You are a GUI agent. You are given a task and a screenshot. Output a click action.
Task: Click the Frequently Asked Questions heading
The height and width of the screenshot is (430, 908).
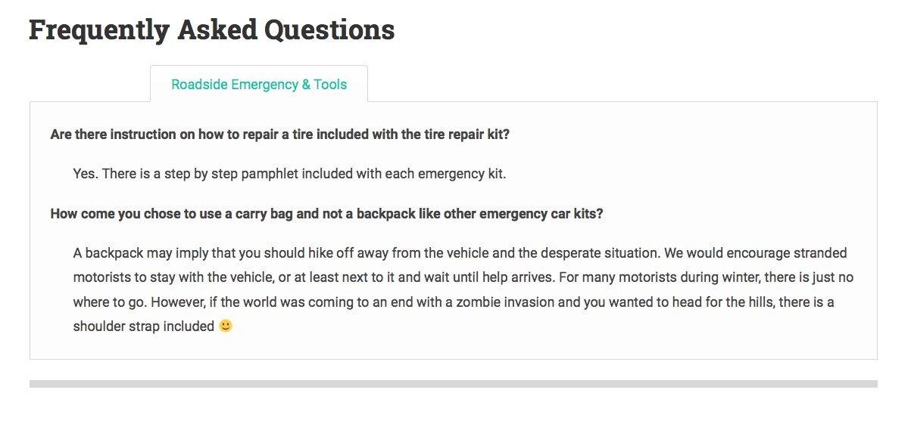pos(211,30)
